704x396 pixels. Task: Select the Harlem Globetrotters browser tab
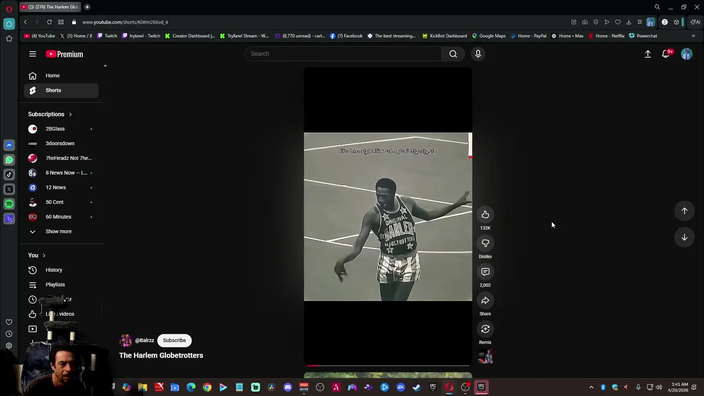pos(50,7)
